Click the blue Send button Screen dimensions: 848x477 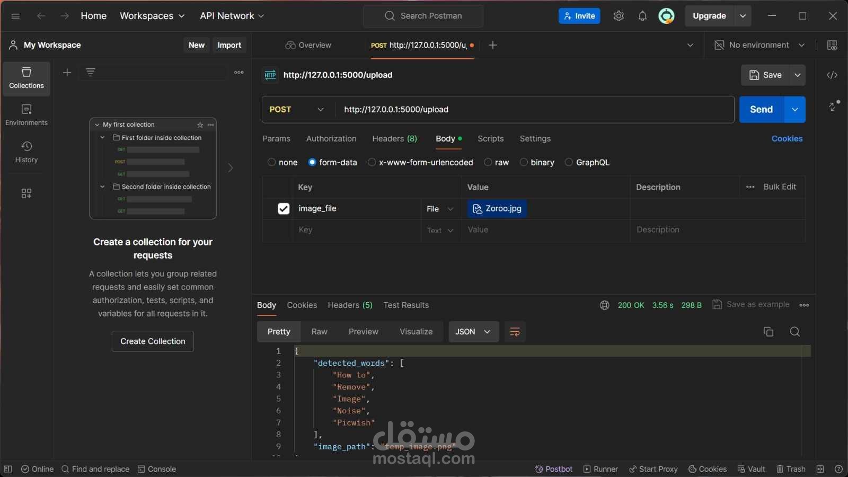(762, 110)
